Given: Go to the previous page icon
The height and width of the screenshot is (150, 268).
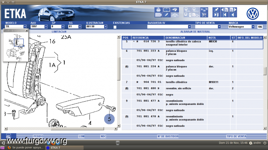Looking at the screenshot, I should coord(224,10).
